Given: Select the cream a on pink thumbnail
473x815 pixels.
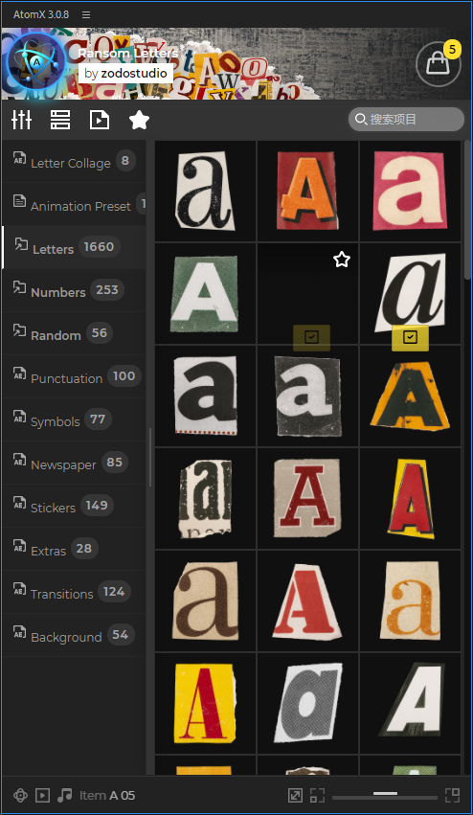Looking at the screenshot, I should [410, 191].
